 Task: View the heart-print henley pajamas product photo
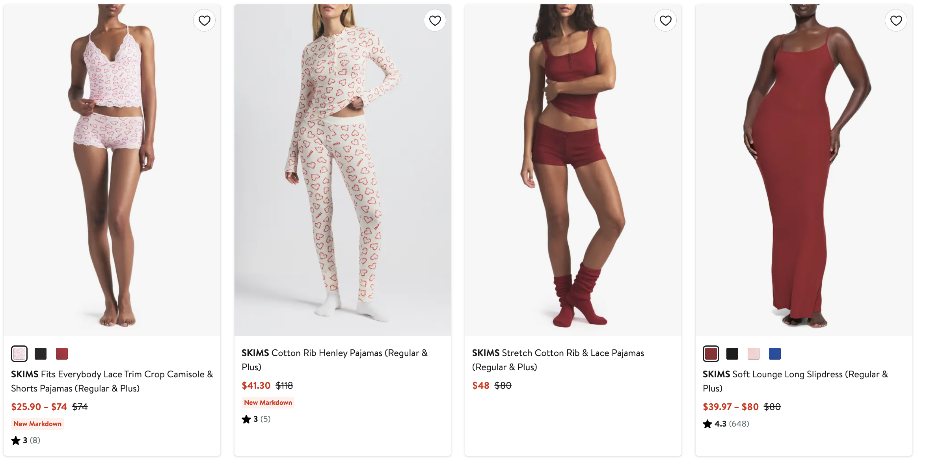pos(343,169)
